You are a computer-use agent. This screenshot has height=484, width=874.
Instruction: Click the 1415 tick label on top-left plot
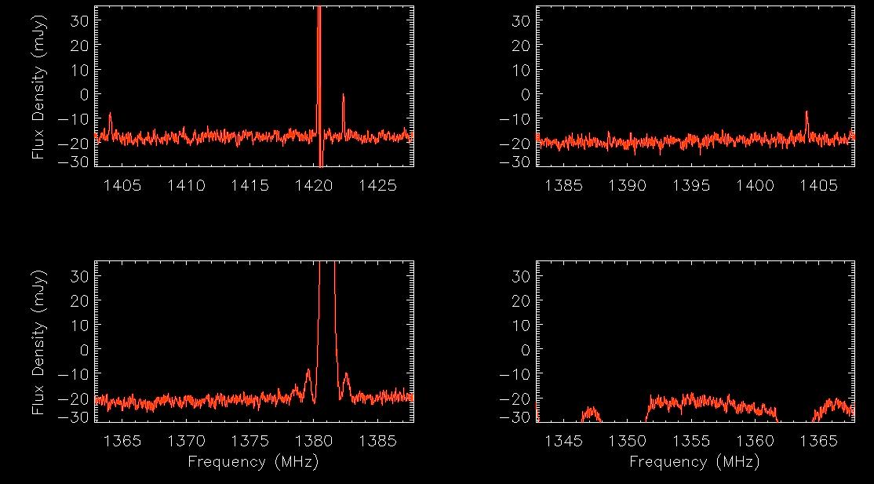[250, 185]
